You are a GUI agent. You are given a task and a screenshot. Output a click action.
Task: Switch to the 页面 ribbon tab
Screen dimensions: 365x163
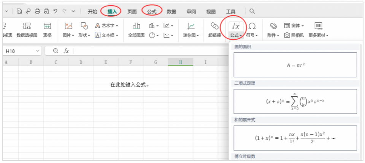[x=132, y=12]
